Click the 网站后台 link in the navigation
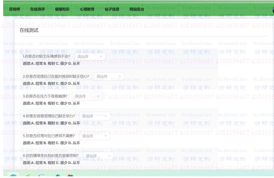Viewport: 274px width, 178px height. click(x=137, y=9)
